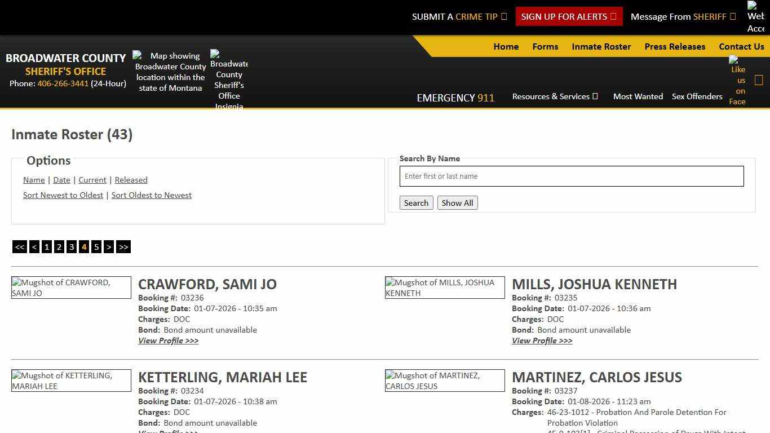
Task: Go to previous page with < control
Action: 34,246
